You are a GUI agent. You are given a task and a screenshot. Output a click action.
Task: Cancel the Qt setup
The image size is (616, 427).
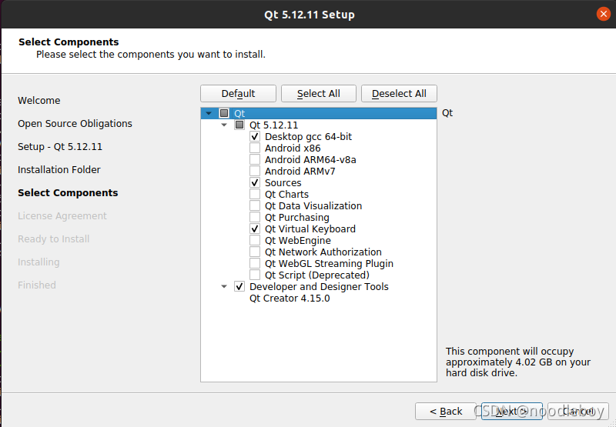pos(578,412)
